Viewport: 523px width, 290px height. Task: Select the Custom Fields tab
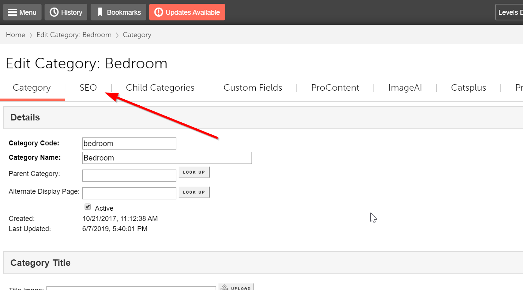(253, 88)
